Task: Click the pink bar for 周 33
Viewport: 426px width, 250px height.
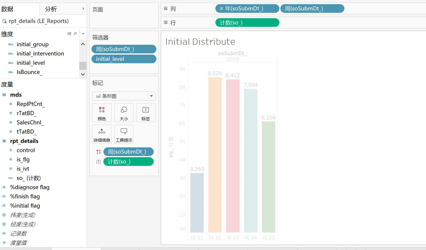Action: tap(233, 156)
